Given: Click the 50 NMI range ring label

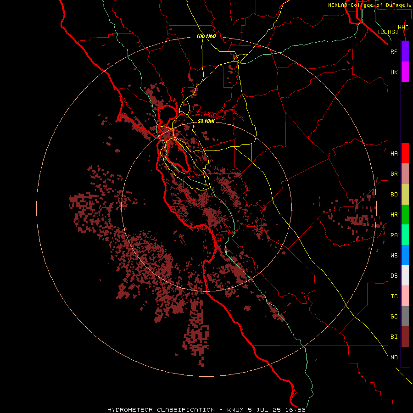Looking at the screenshot, I should (206, 121).
